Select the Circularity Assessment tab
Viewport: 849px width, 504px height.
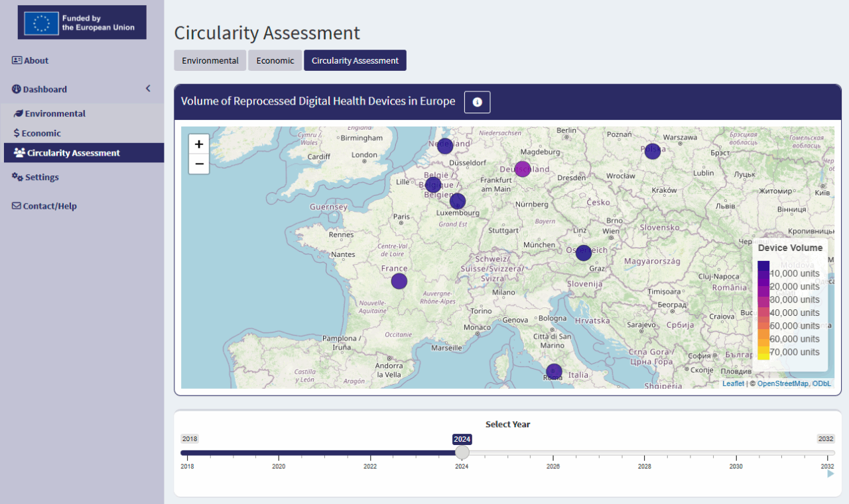pyautogui.click(x=355, y=60)
